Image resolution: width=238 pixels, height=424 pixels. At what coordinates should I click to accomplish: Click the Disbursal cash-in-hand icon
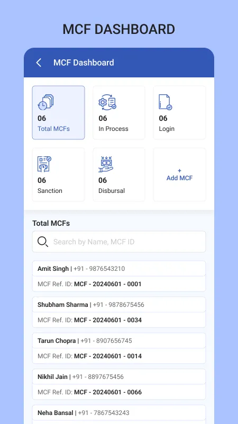click(x=106, y=164)
